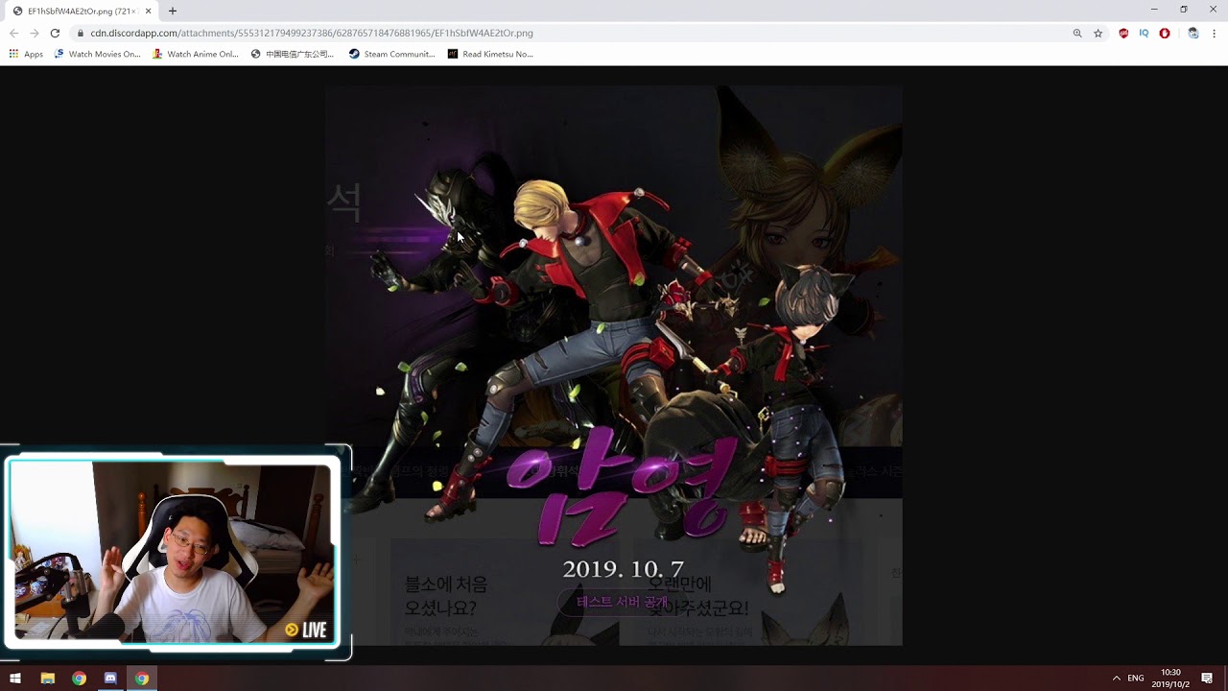
Task: Open the Chrome profile avatar
Action: (1193, 33)
